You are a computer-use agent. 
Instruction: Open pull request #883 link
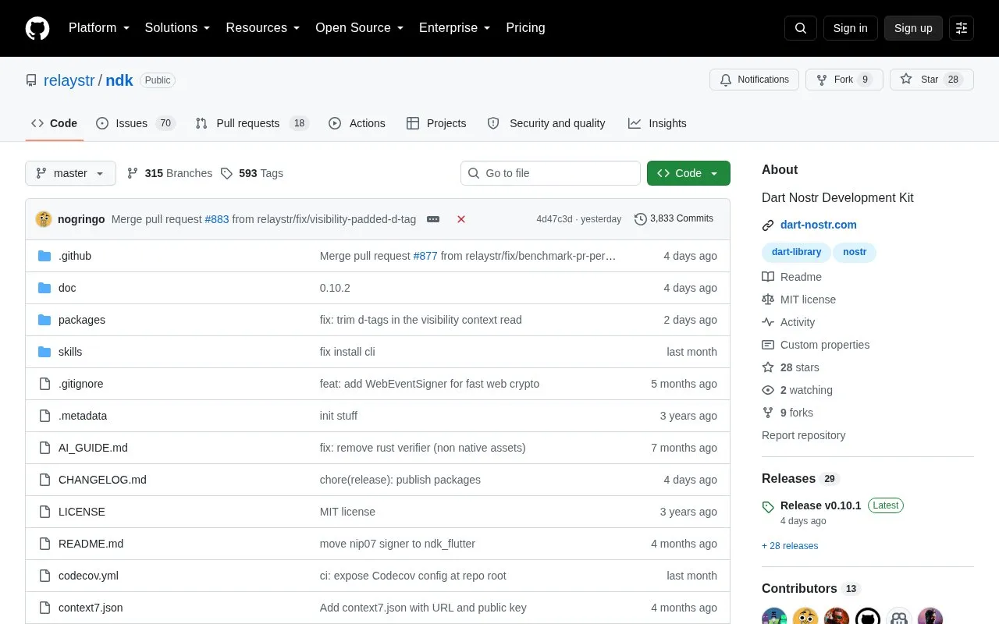pyautogui.click(x=217, y=219)
